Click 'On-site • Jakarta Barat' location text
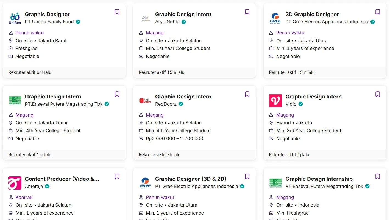Viewport: 390px width, 220px height. tap(41, 41)
